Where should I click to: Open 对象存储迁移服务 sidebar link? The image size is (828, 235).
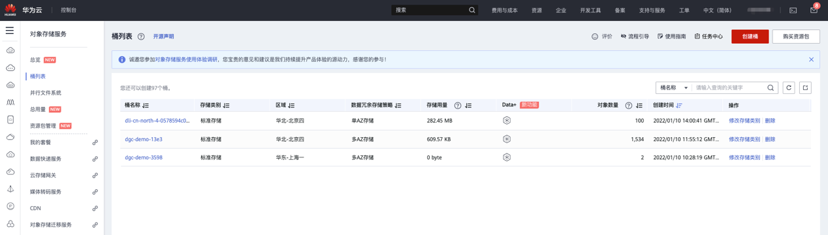pyautogui.click(x=51, y=225)
